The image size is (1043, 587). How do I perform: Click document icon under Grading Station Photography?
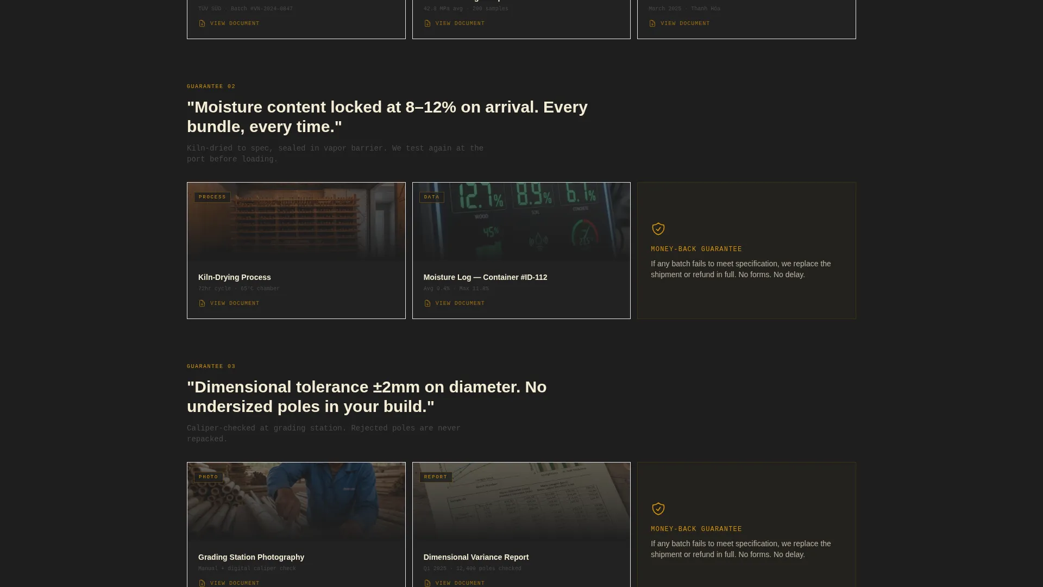coord(202,583)
